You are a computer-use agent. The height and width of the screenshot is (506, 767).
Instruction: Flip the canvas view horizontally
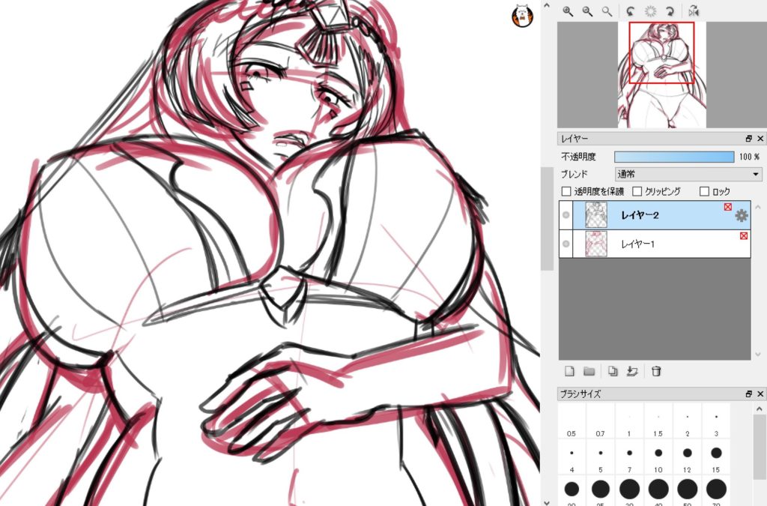[x=694, y=11]
